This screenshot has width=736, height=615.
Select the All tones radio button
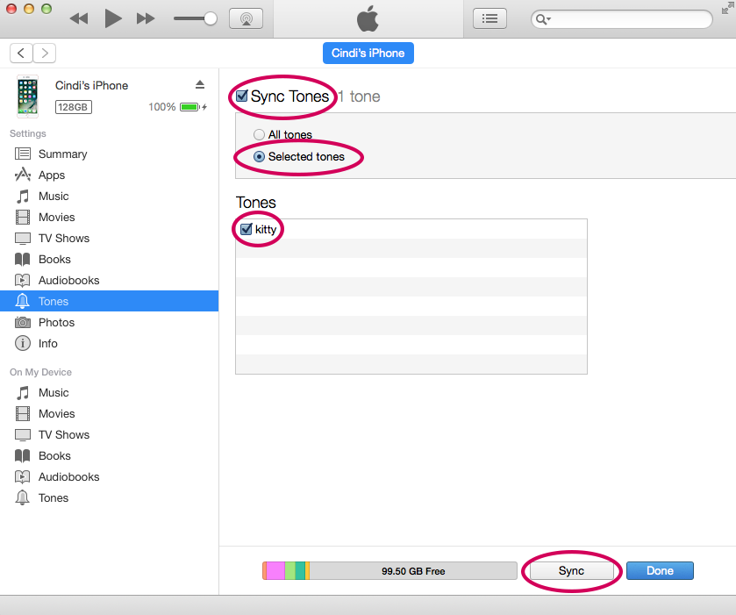click(259, 135)
